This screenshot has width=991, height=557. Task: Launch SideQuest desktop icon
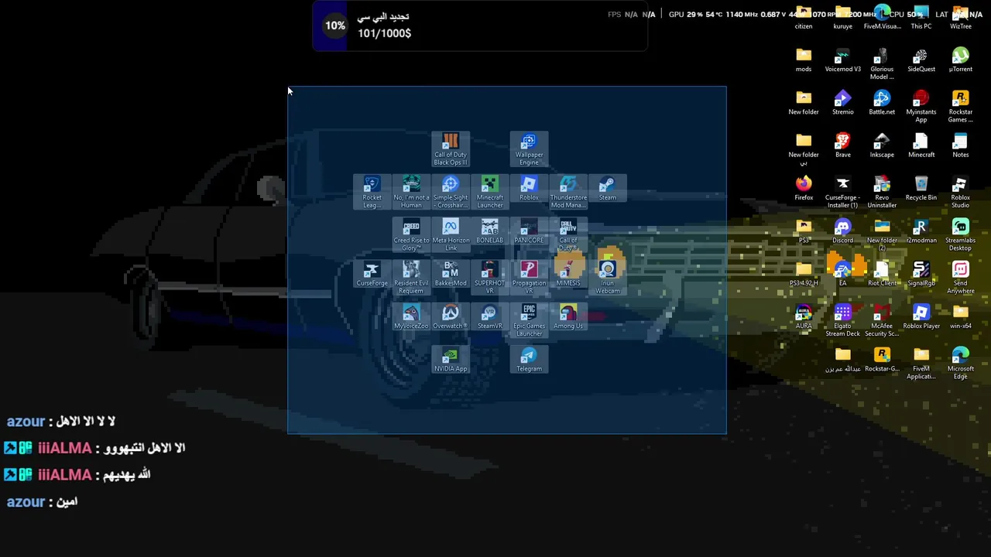(921, 60)
